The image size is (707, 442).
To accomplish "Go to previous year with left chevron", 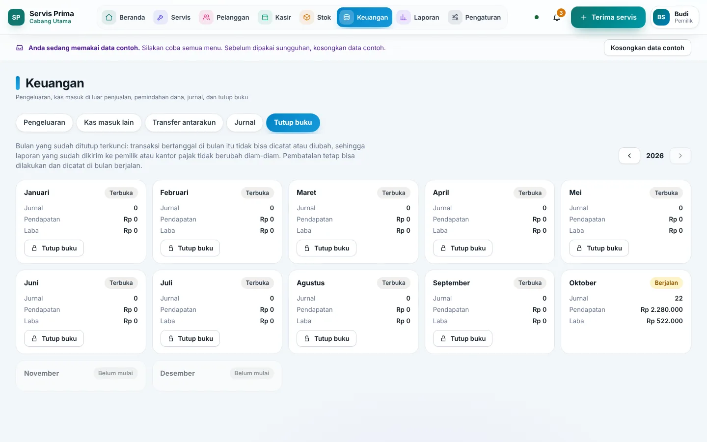I will (629, 156).
